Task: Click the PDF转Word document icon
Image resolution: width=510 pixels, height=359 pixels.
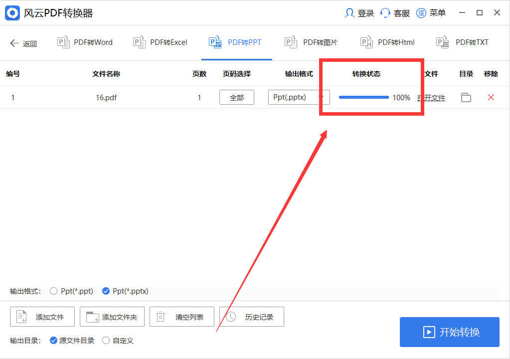Action: pyautogui.click(x=63, y=42)
